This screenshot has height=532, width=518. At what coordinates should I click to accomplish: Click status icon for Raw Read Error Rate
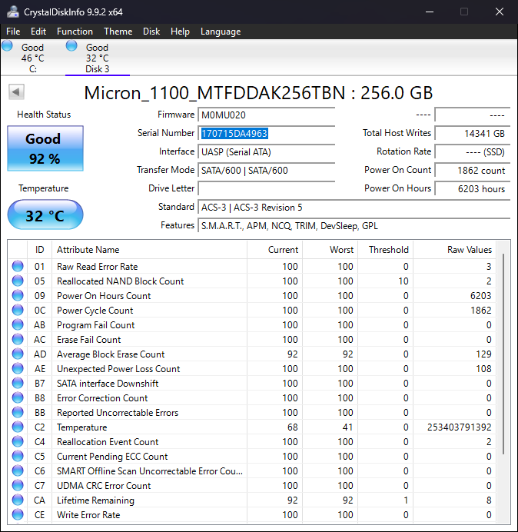tap(18, 266)
